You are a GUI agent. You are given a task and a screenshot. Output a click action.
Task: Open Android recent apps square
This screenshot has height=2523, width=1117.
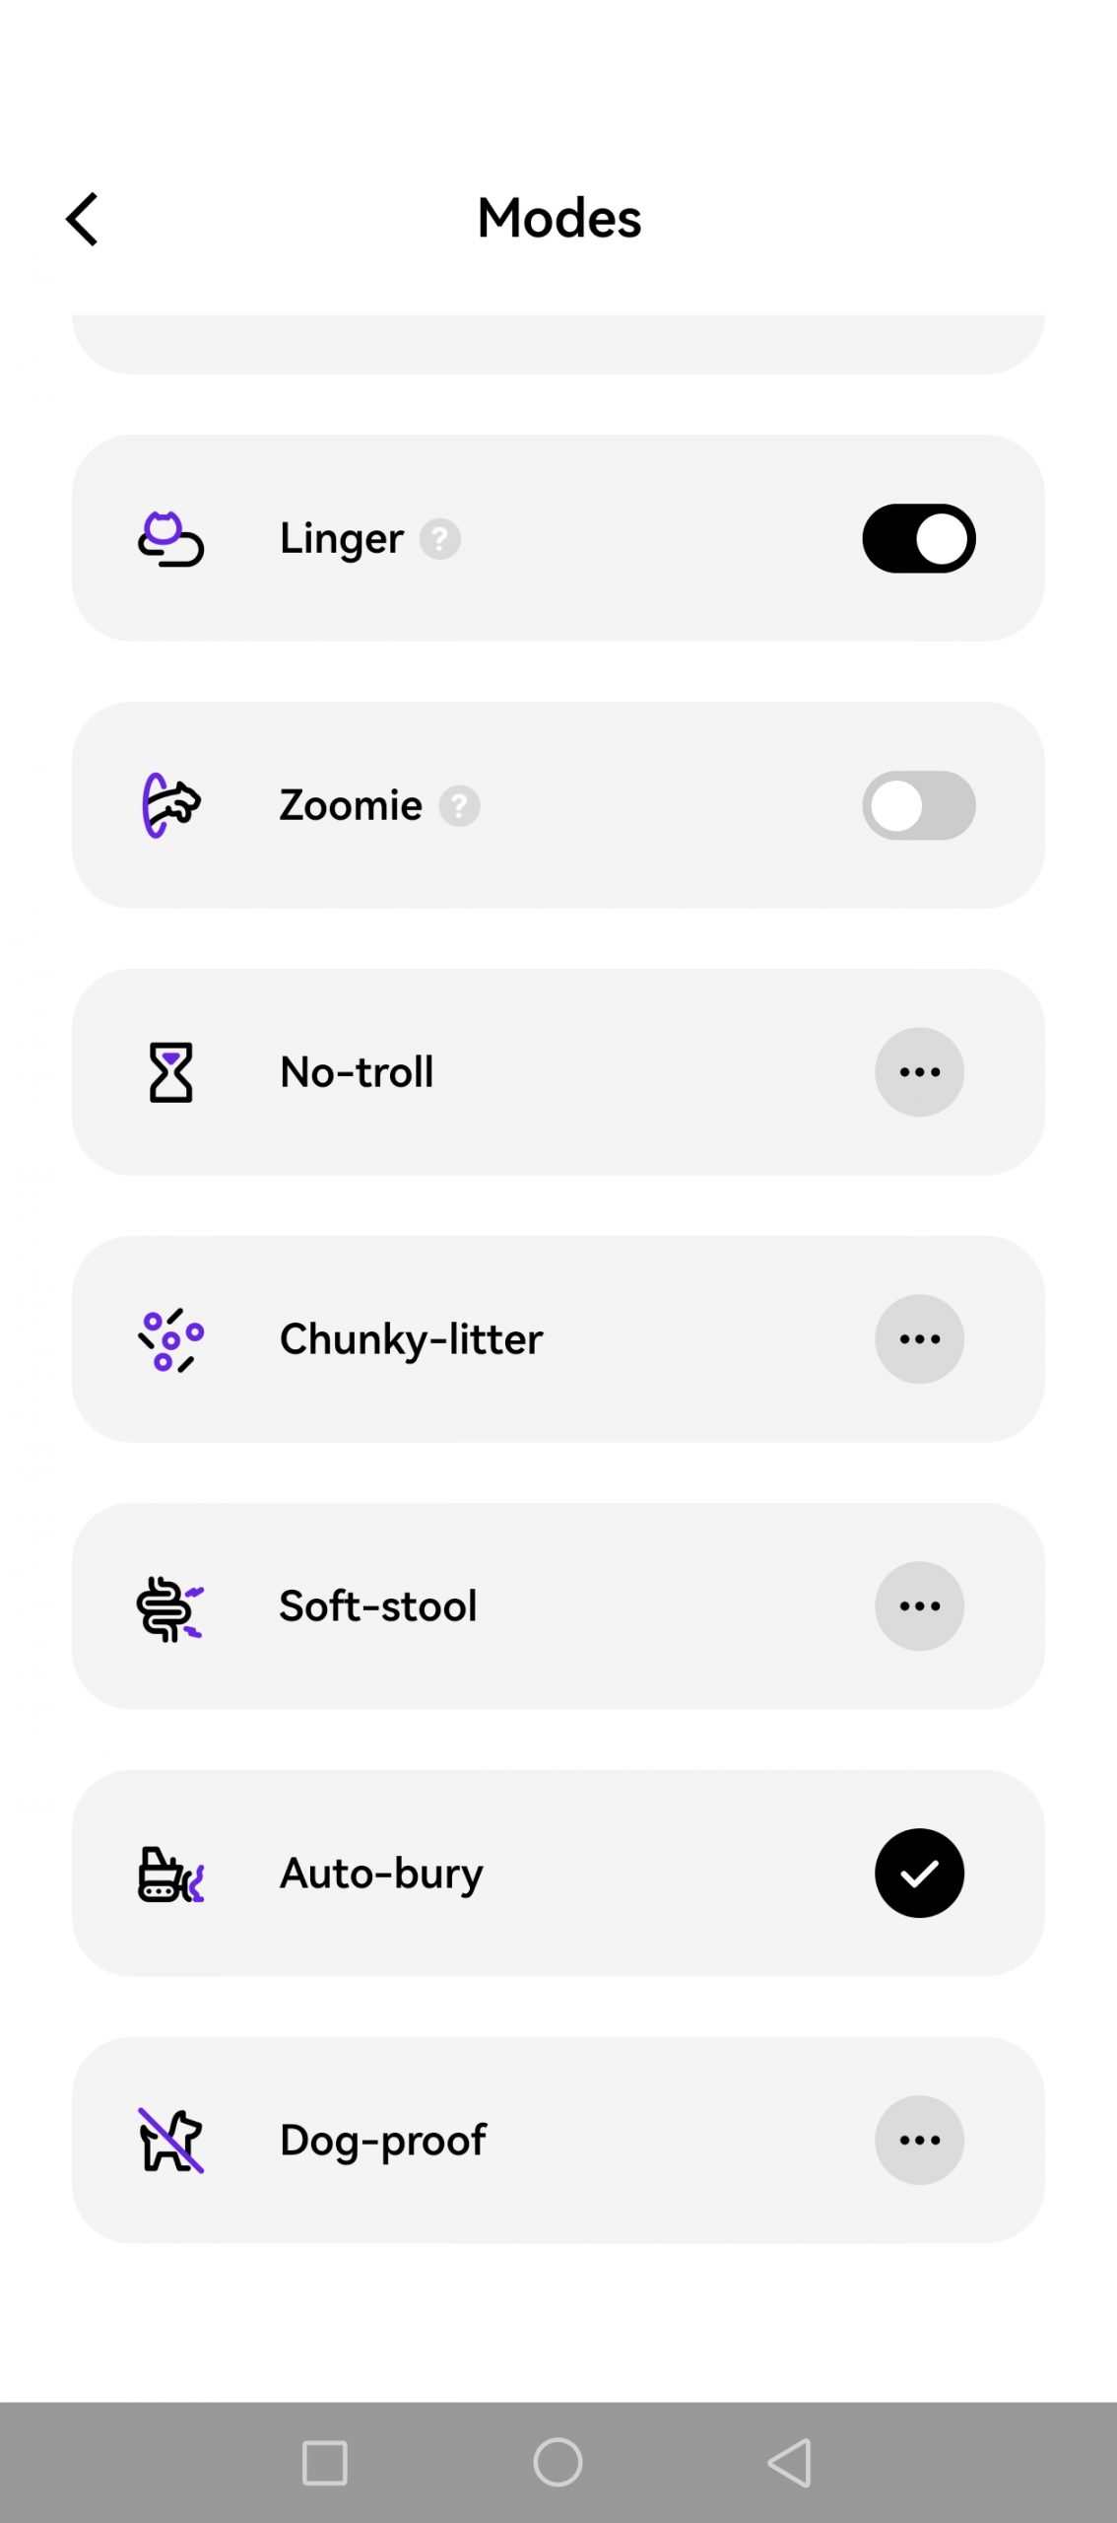click(x=324, y=2463)
